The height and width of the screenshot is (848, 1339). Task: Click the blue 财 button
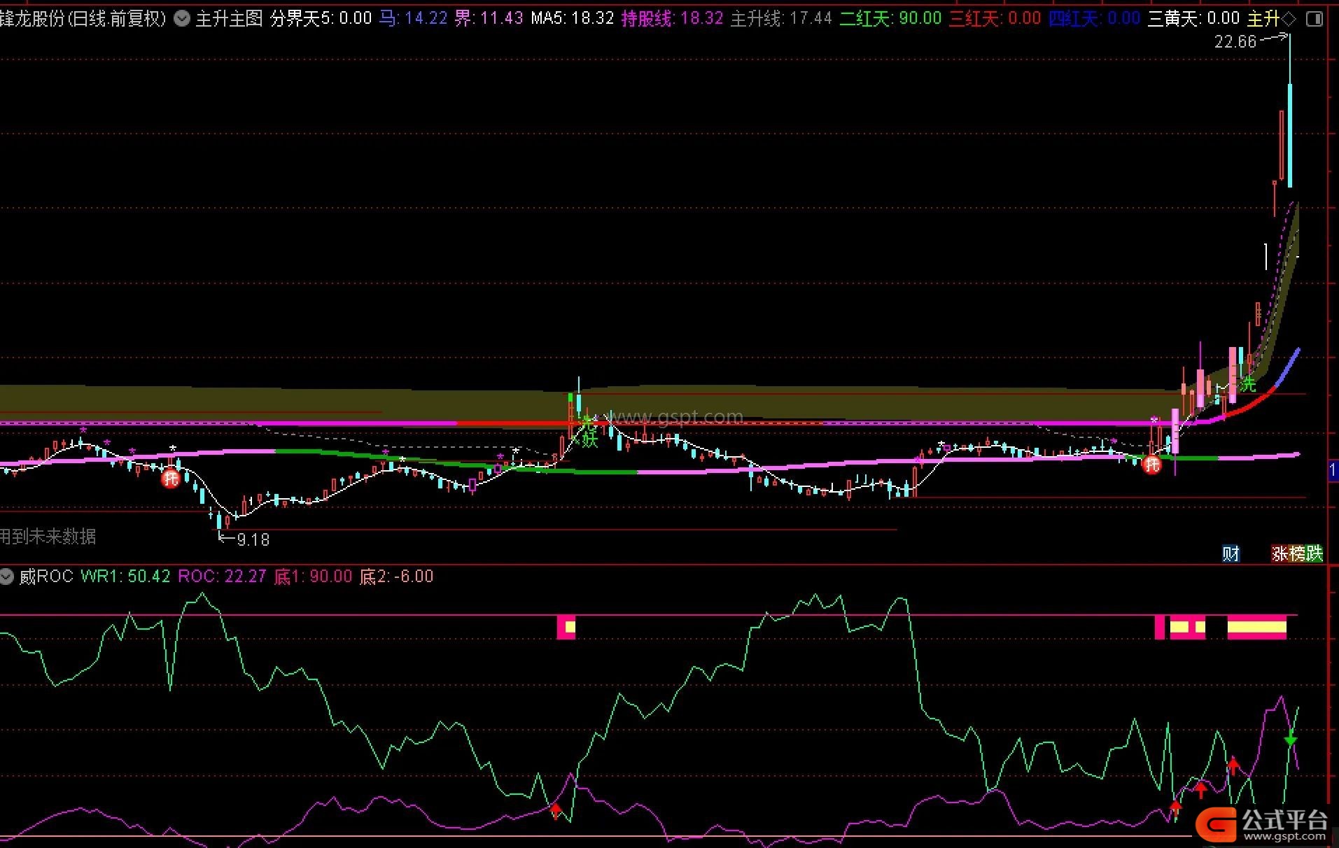(x=1231, y=554)
